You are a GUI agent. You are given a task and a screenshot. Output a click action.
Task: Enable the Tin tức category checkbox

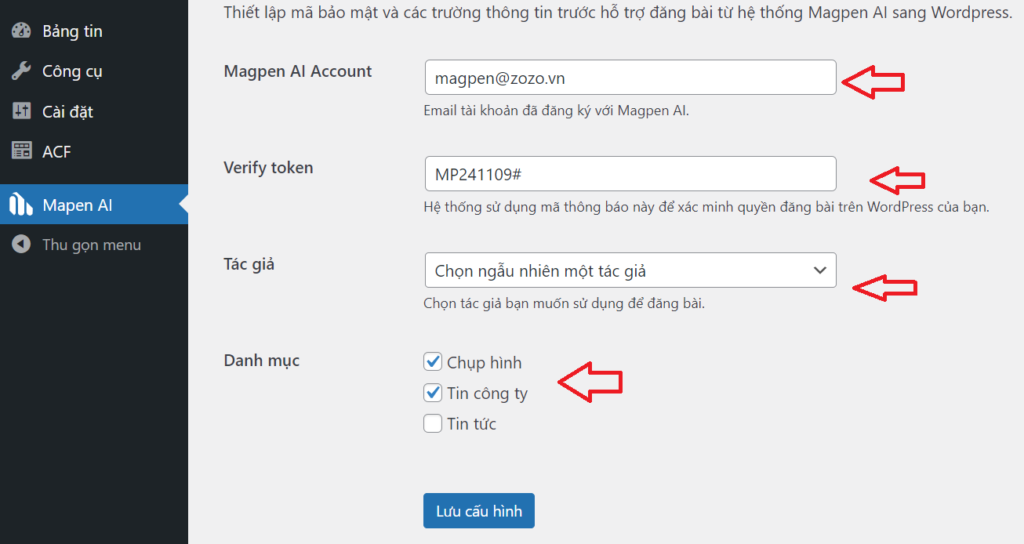coord(433,423)
